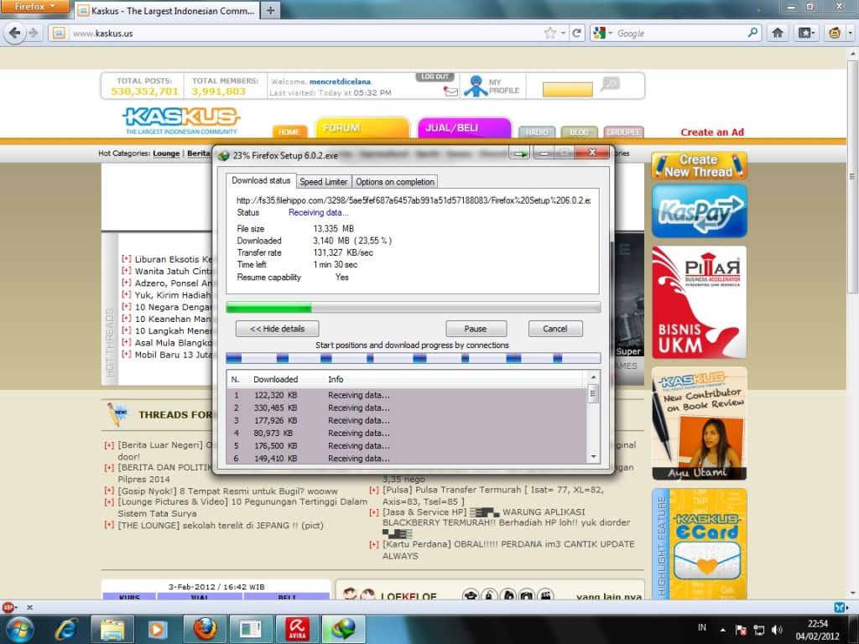859x644 pixels.
Task: Open the Firefox Home page icon
Action: click(x=778, y=33)
